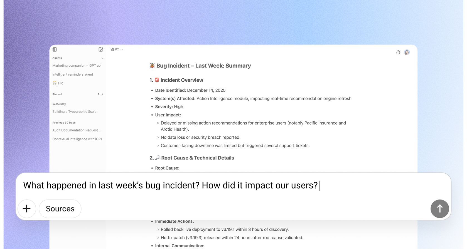Open the iGPT model dropdown
This screenshot has height=249, width=467.
(x=117, y=49)
